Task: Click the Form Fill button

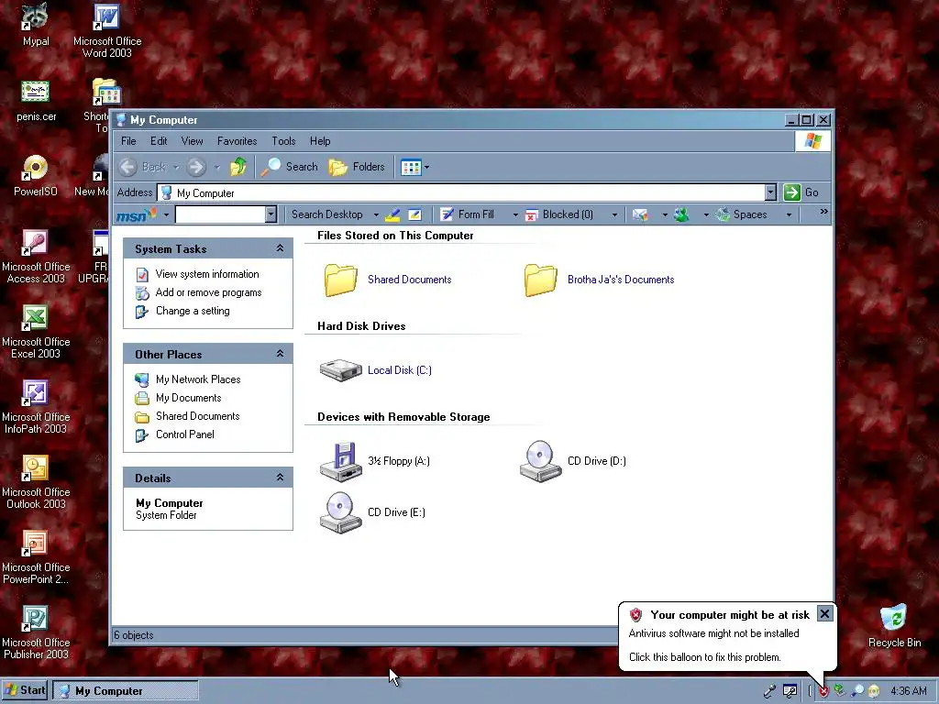Action: point(467,214)
